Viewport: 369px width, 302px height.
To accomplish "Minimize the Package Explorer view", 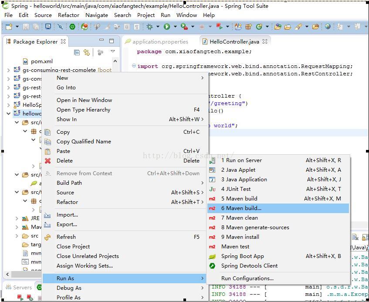I will pyautogui.click(x=102, y=40).
